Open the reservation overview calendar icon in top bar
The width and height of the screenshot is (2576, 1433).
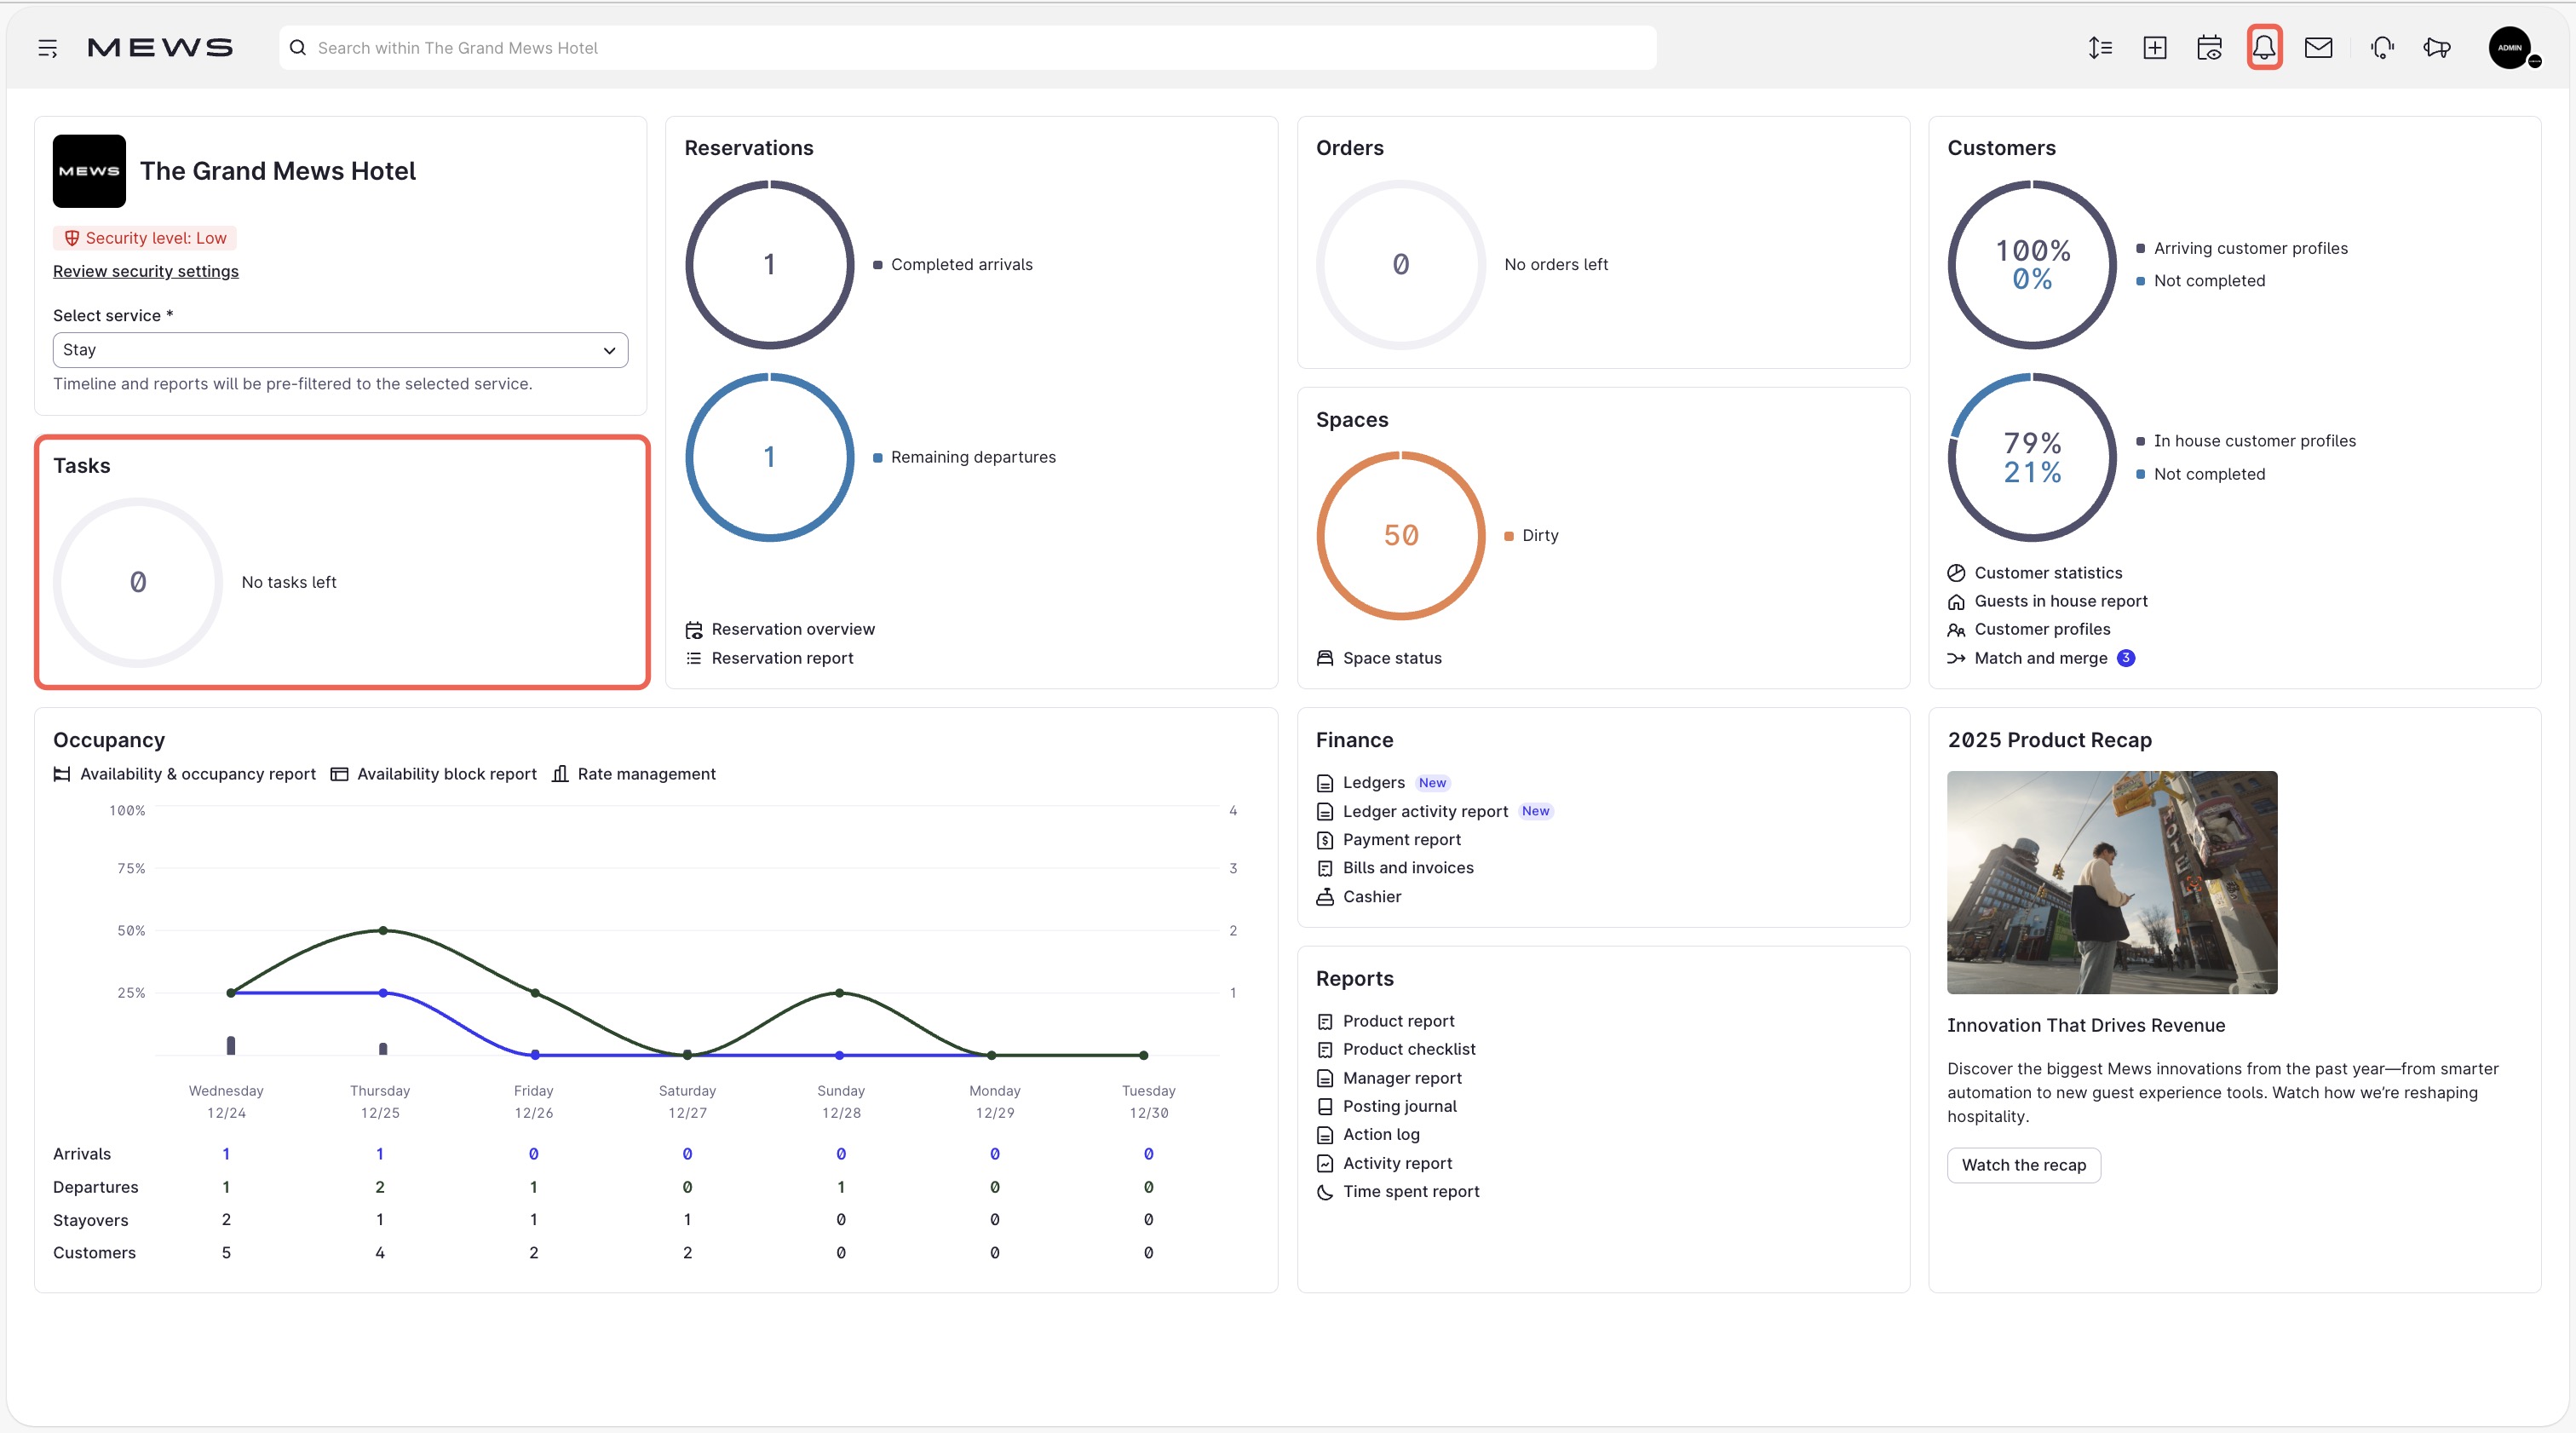click(x=2210, y=47)
